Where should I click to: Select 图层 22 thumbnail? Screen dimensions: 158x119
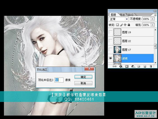[x=117, y=41]
